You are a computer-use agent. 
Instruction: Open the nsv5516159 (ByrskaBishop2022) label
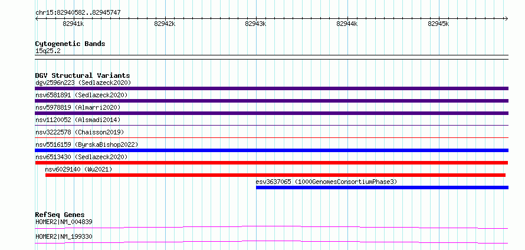(87, 144)
